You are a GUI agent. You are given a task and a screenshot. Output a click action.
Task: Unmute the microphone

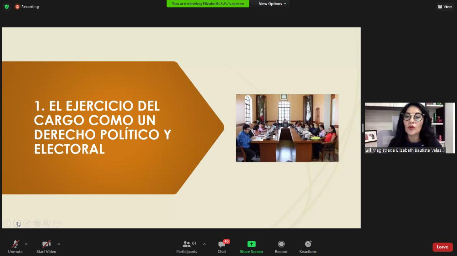[x=15, y=247]
